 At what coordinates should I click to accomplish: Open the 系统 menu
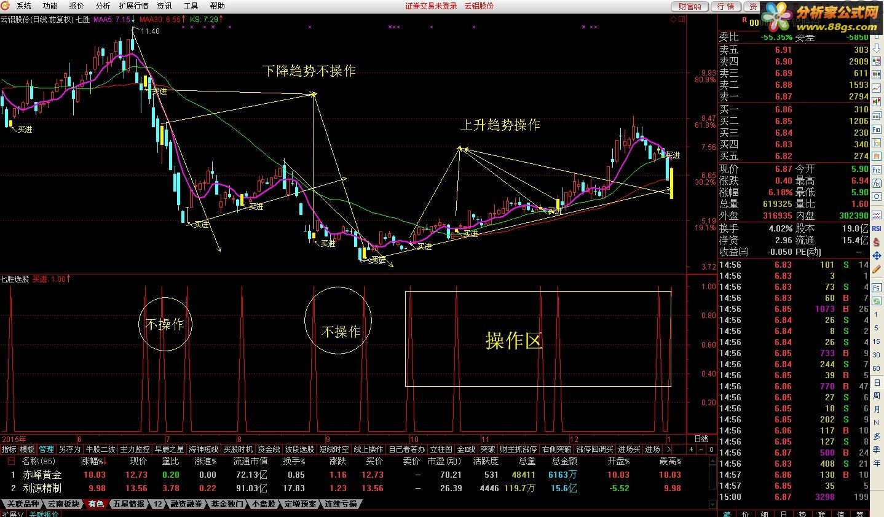[x=24, y=6]
